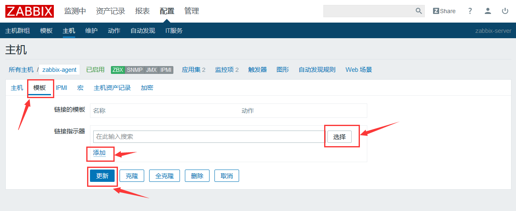516x211 pixels.
Task: Open the user profile icon
Action: coord(488,11)
